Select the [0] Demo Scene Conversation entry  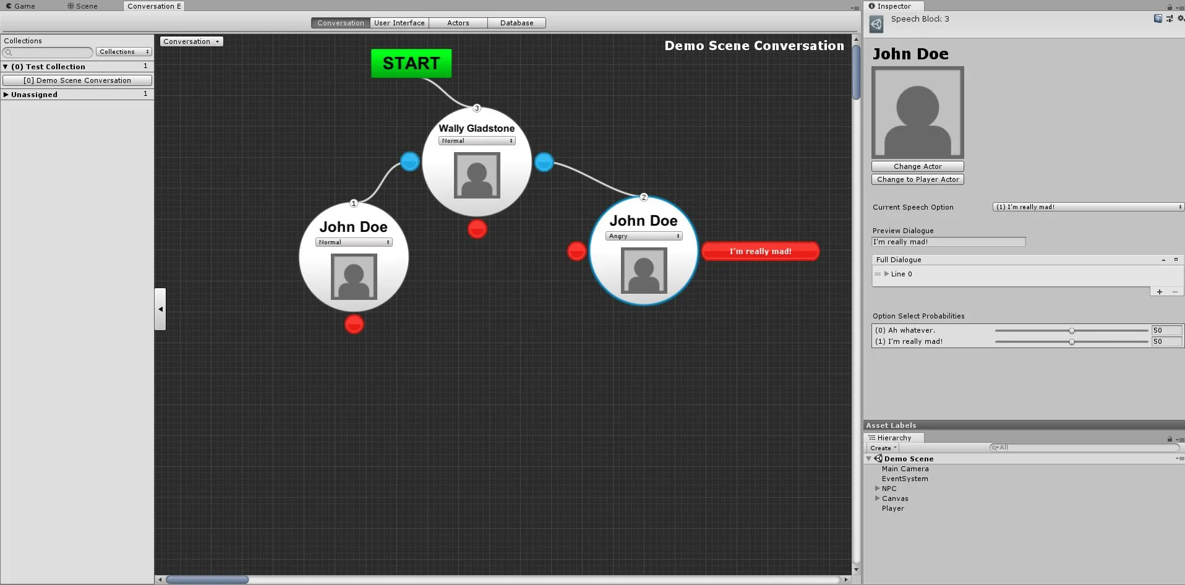(77, 80)
